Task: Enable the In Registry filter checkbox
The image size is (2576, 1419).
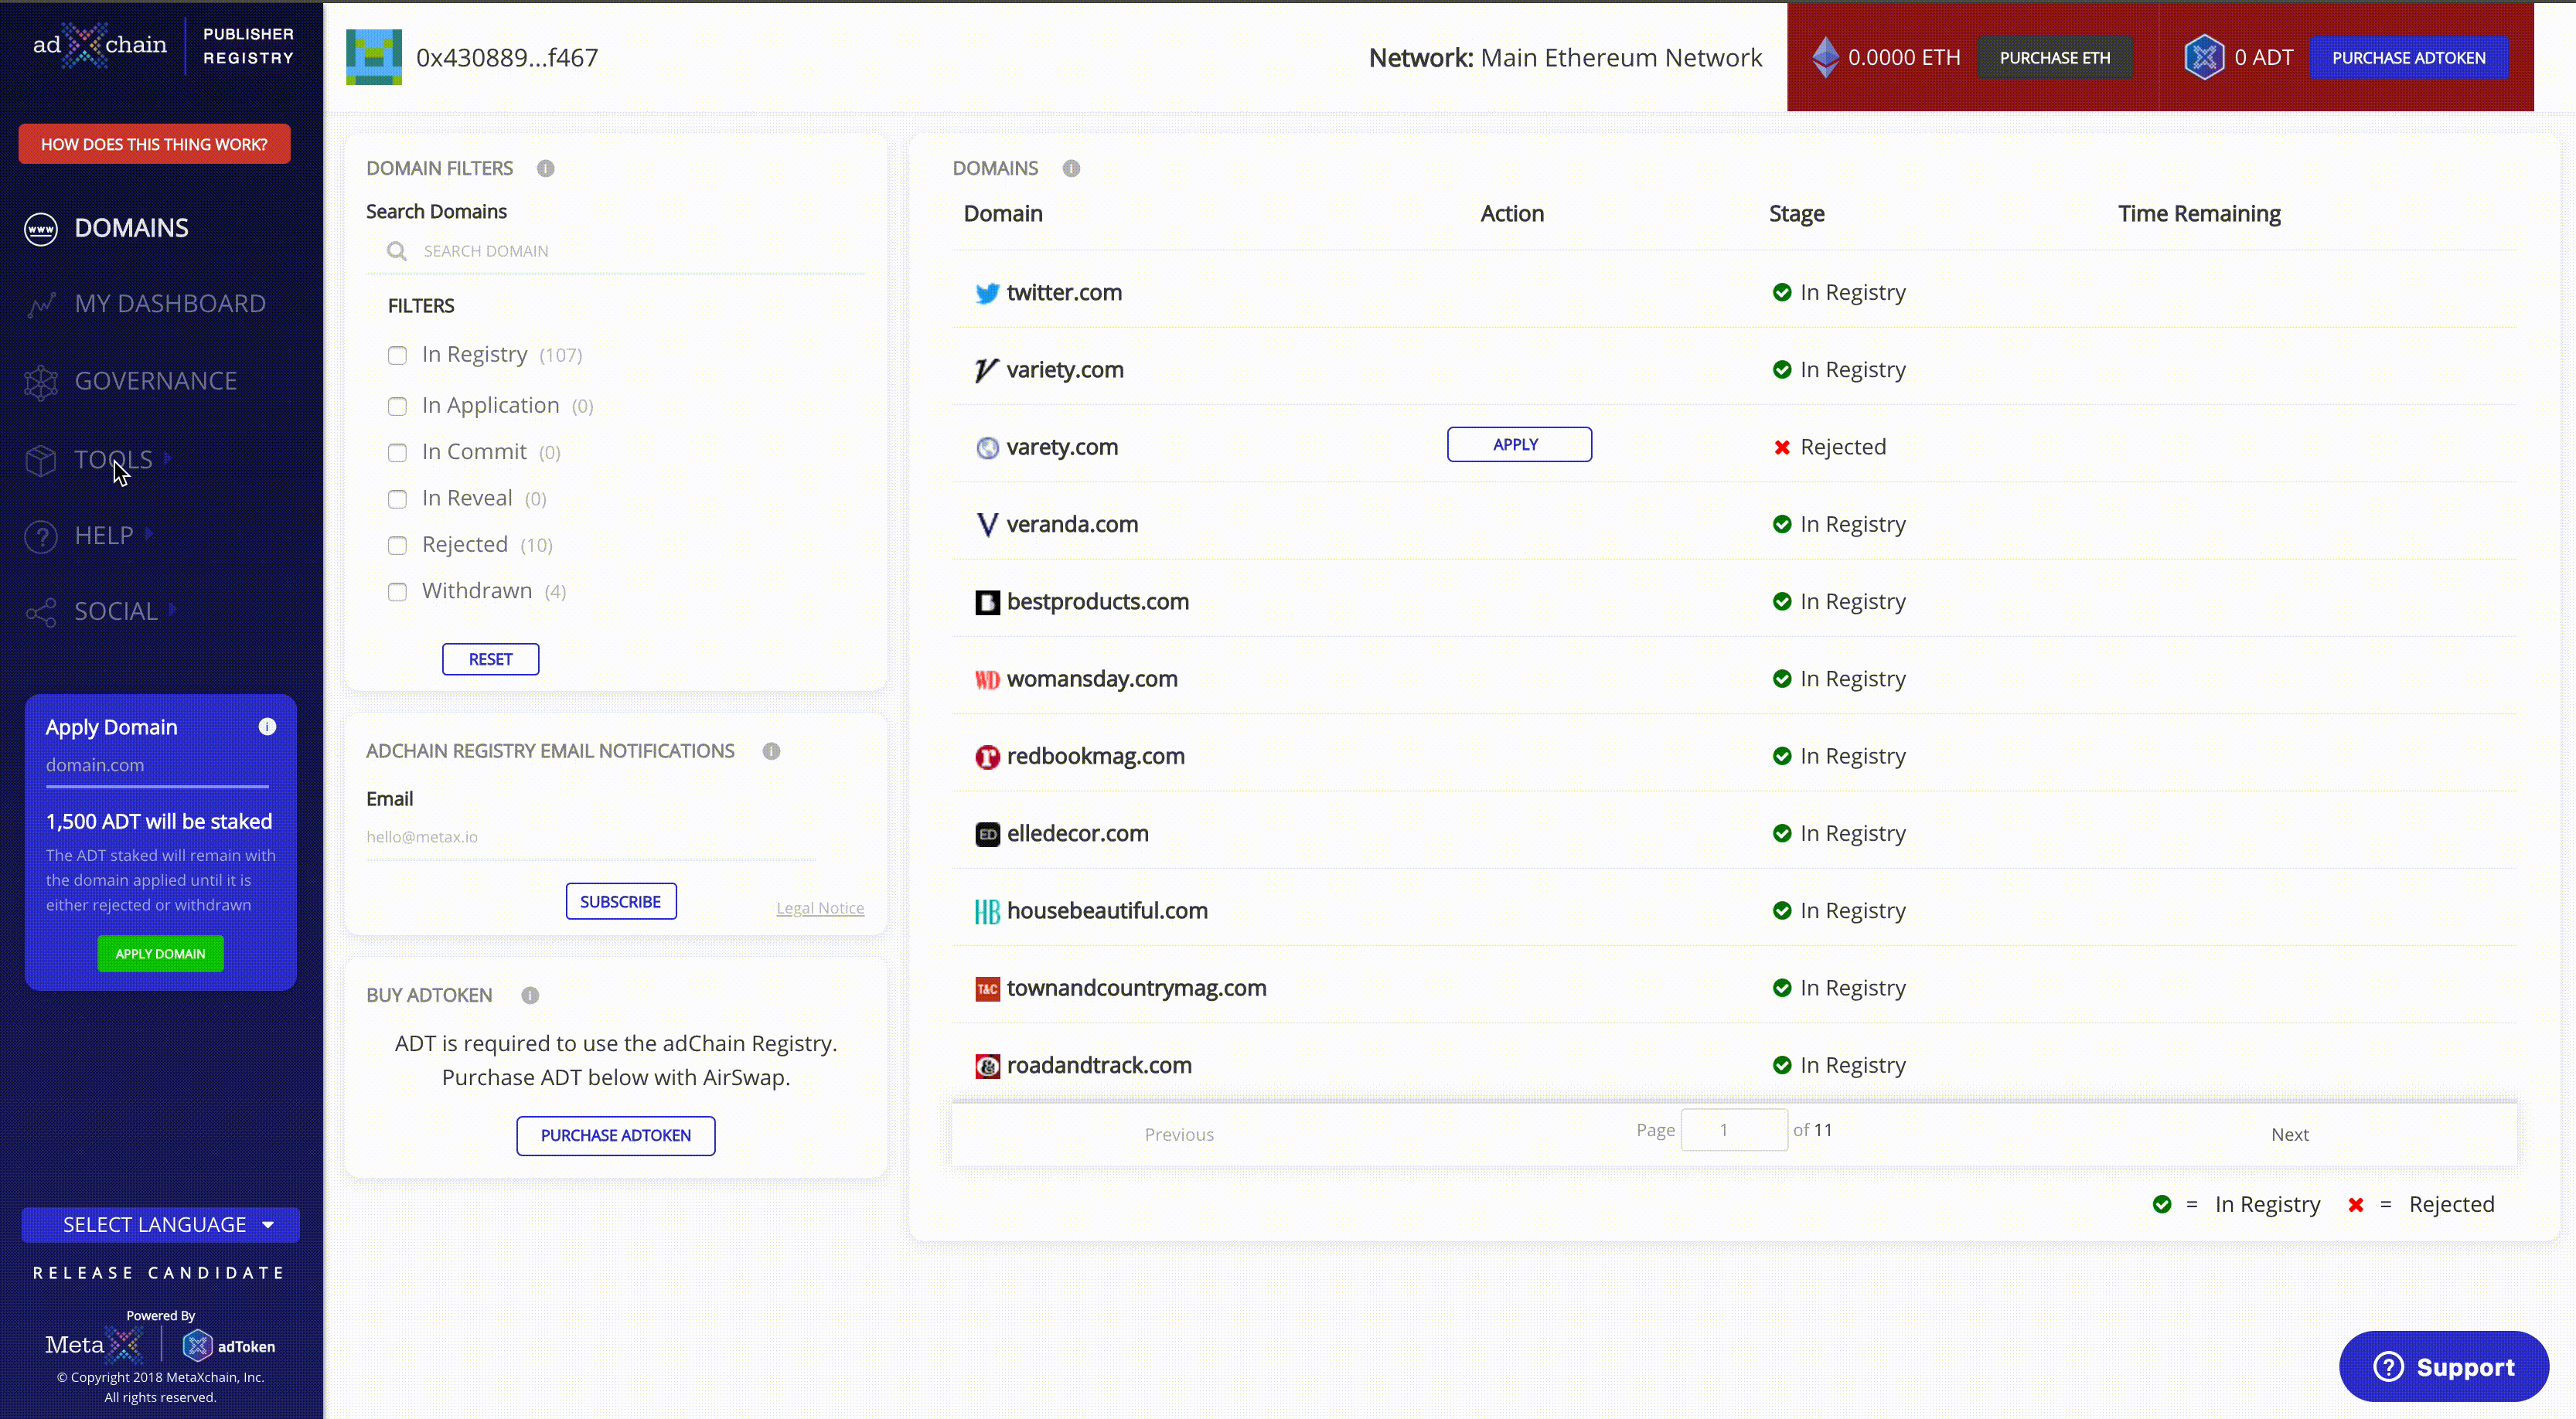Action: point(397,355)
